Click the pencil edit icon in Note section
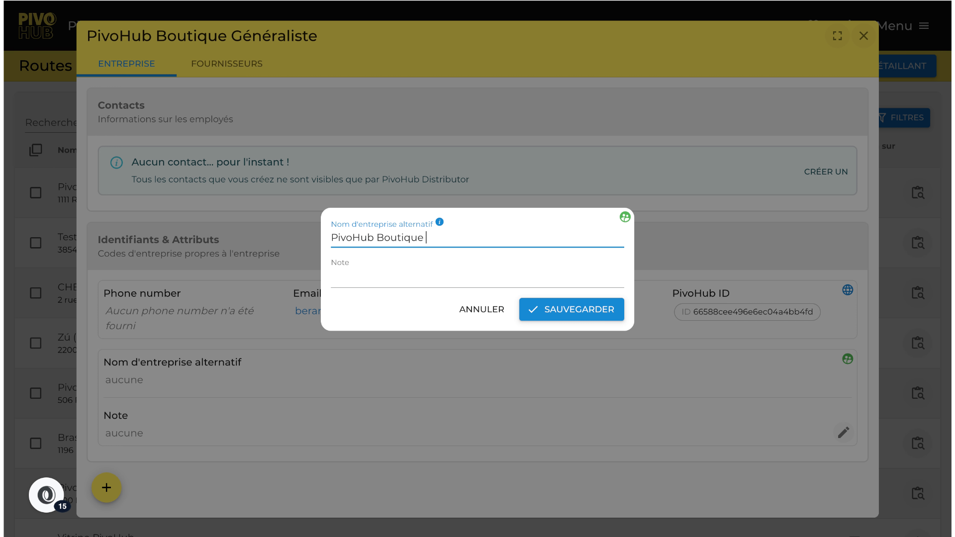 coord(843,433)
